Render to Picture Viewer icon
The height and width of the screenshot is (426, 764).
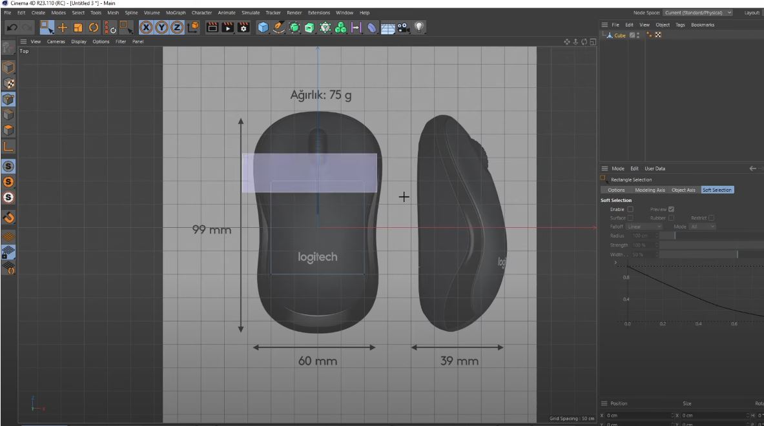point(227,27)
